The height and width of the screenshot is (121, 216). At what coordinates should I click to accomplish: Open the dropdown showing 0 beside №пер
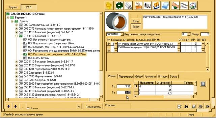tap(189, 34)
